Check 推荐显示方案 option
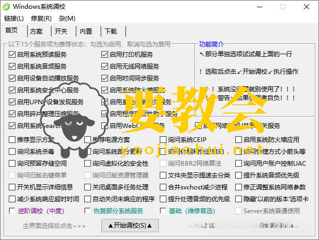The height and width of the screenshot is (240, 319). 12,140
